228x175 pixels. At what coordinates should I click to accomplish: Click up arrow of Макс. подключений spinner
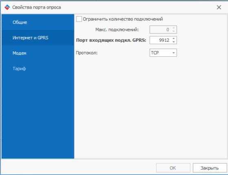174,28
